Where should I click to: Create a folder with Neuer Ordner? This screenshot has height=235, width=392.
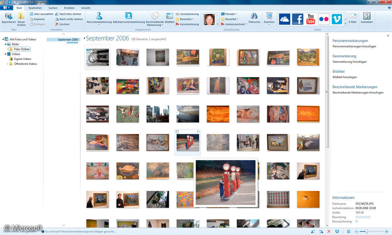click(x=21, y=19)
